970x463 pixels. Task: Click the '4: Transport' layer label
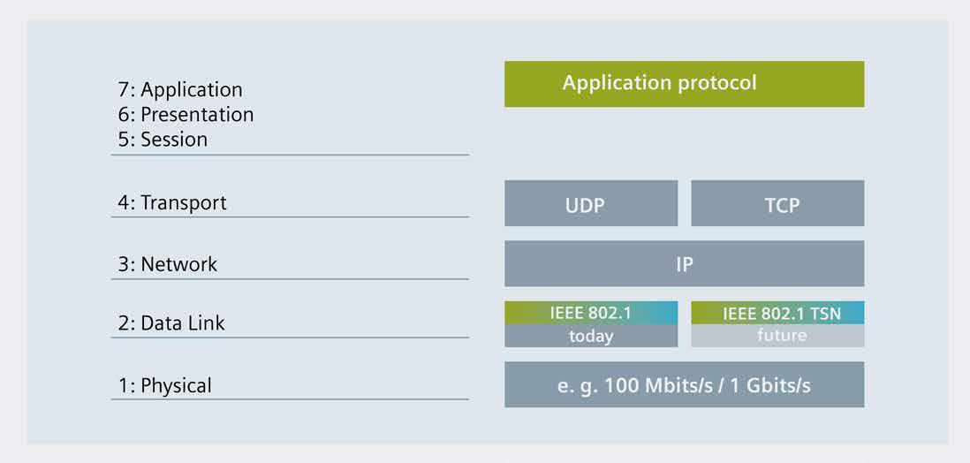pyautogui.click(x=172, y=202)
